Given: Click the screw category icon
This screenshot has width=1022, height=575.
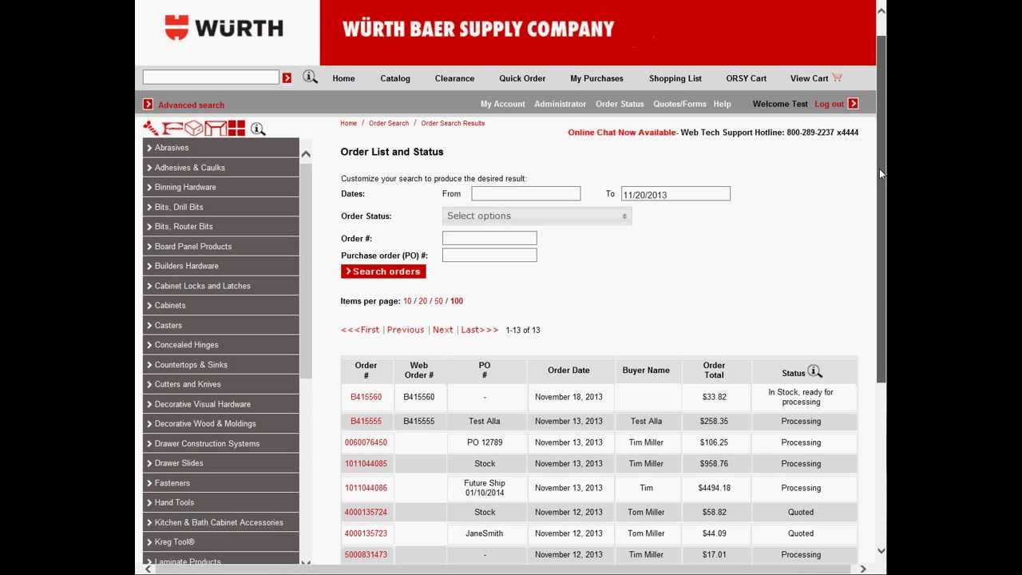Looking at the screenshot, I should (150, 128).
